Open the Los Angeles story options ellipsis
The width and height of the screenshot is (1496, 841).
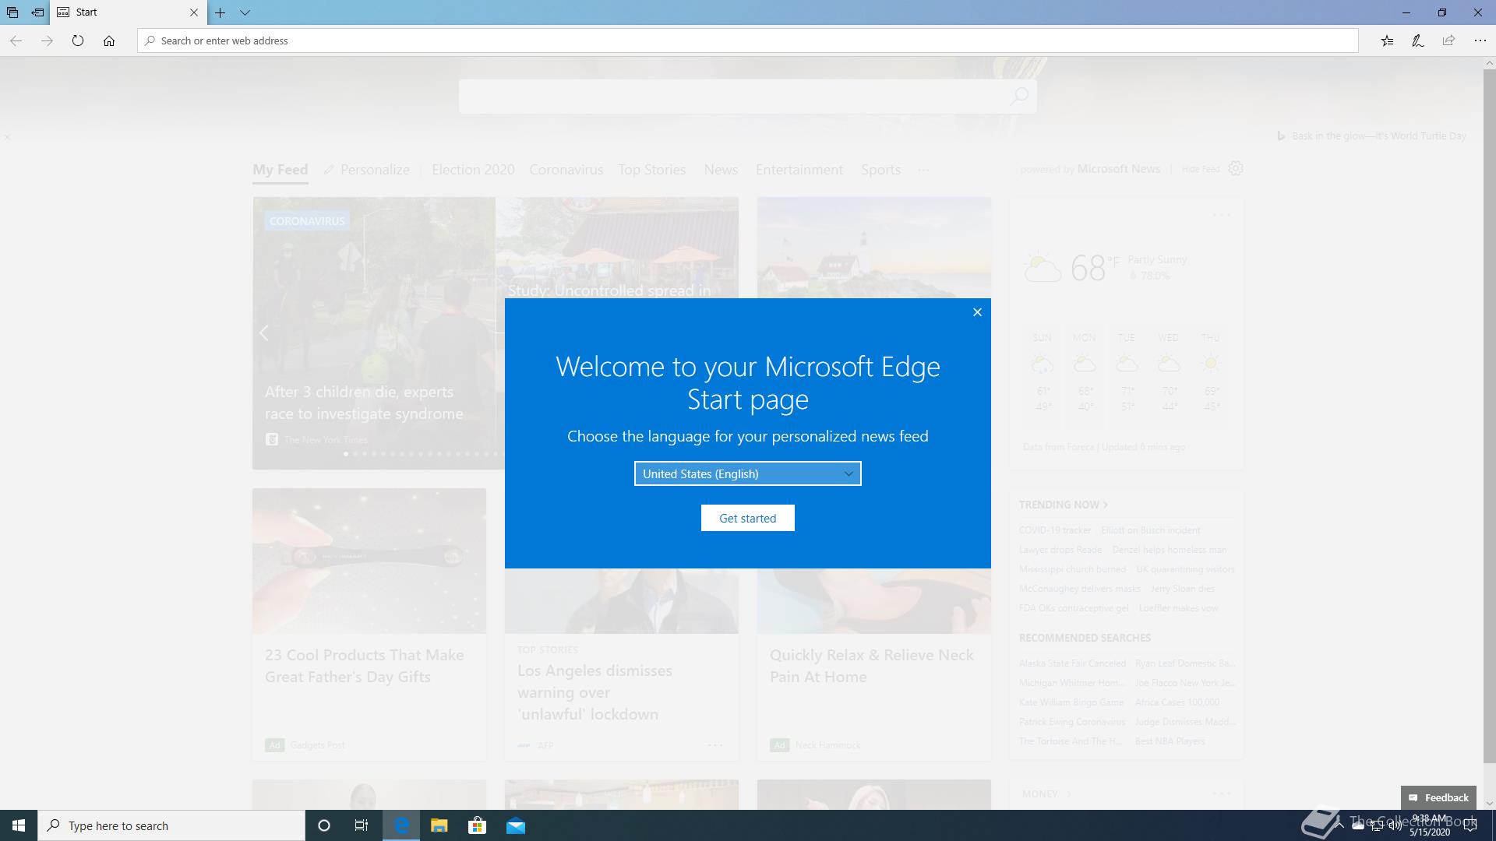(x=715, y=745)
